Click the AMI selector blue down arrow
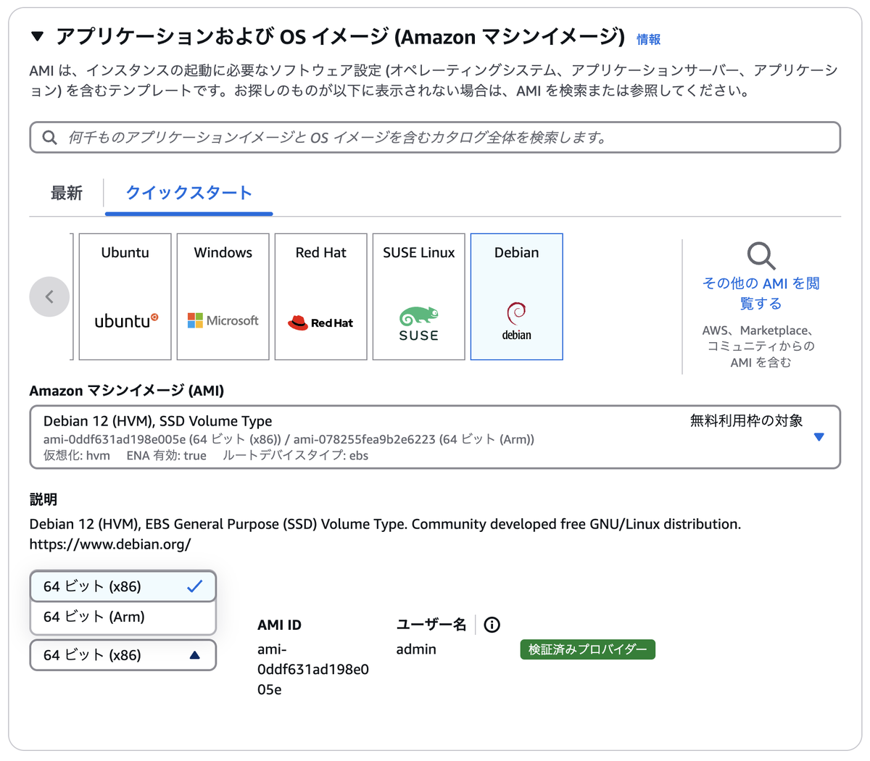This screenshot has width=870, height=761. [x=819, y=437]
